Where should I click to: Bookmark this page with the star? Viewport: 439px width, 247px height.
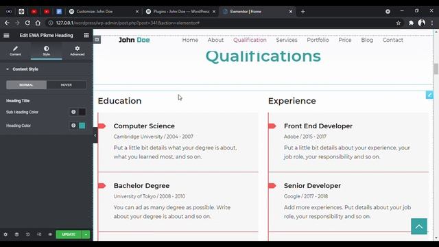click(399, 23)
